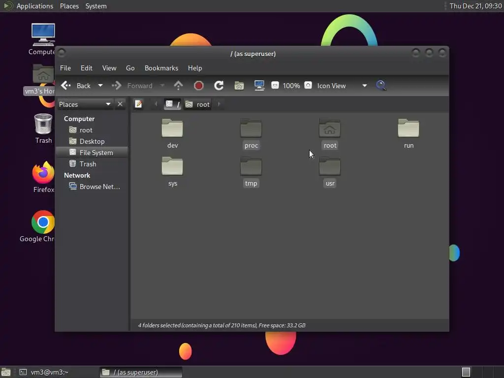Zoom in with the plus icon

pos(308,85)
